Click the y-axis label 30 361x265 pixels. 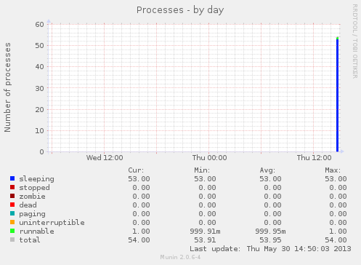coord(39,88)
